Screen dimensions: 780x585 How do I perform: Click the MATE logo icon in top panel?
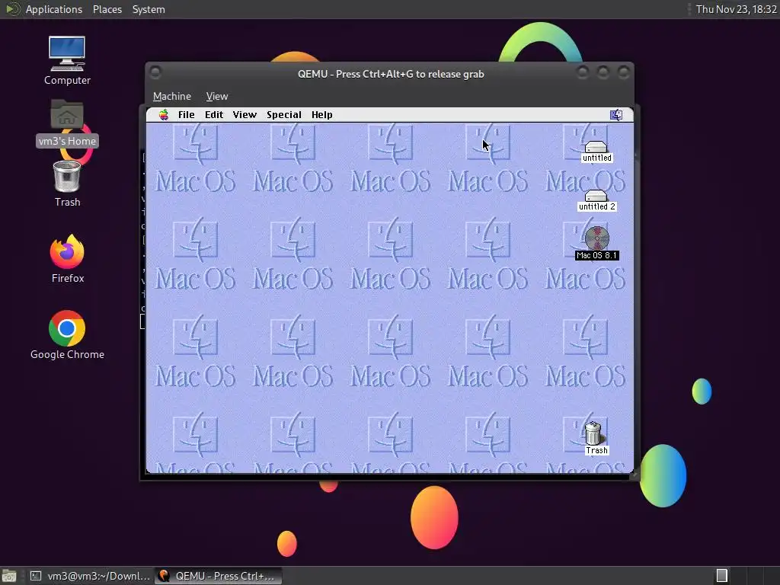tap(12, 9)
